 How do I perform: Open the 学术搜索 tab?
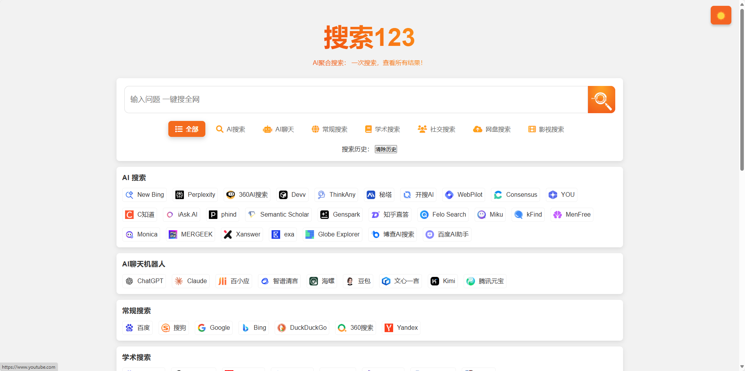pos(382,129)
